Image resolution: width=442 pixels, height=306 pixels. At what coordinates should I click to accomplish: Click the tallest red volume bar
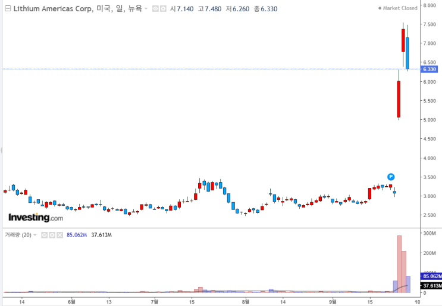399,264
